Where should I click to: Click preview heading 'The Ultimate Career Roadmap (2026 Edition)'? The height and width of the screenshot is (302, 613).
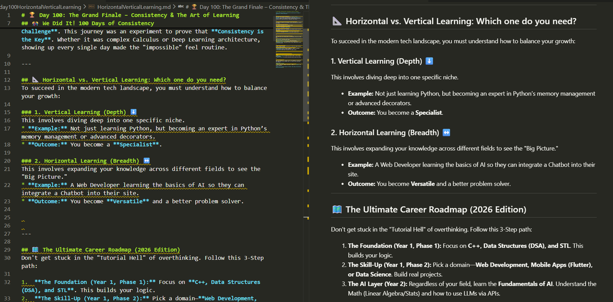tap(436, 210)
